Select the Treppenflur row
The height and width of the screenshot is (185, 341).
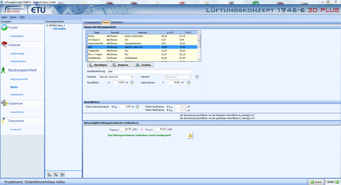point(142,51)
